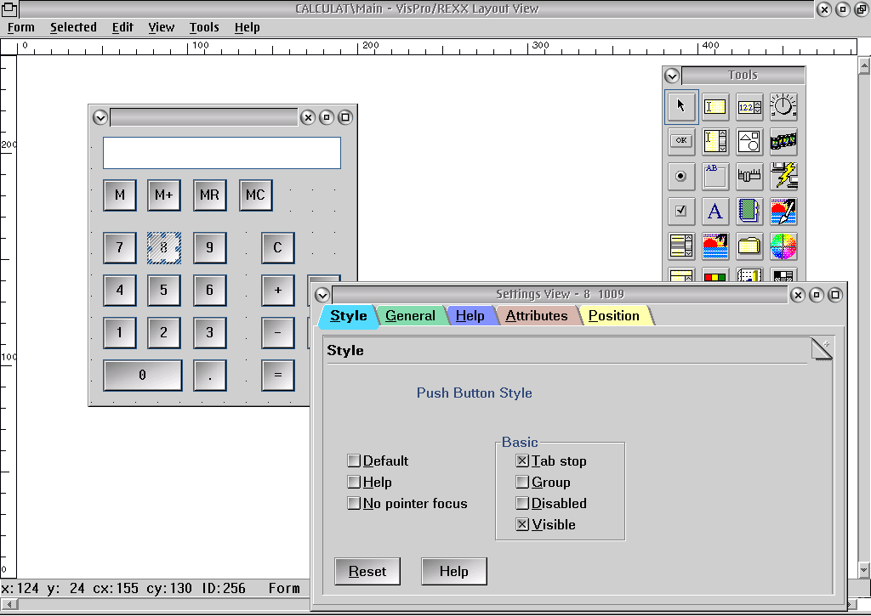Open the Tools menu in the menu bar
This screenshot has height=616, width=871.
[204, 27]
